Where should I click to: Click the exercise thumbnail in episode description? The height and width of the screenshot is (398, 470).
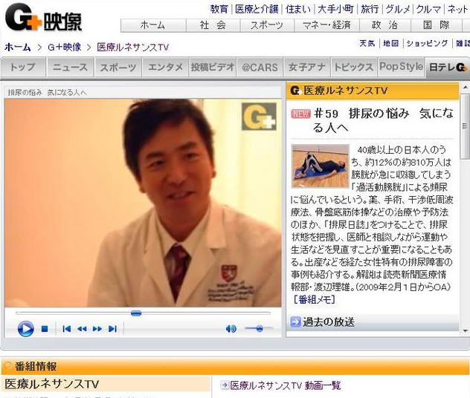(x=320, y=166)
